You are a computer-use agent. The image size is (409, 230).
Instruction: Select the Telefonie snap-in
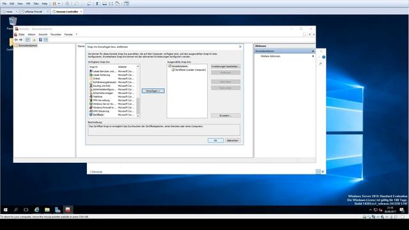[x=112, y=96]
